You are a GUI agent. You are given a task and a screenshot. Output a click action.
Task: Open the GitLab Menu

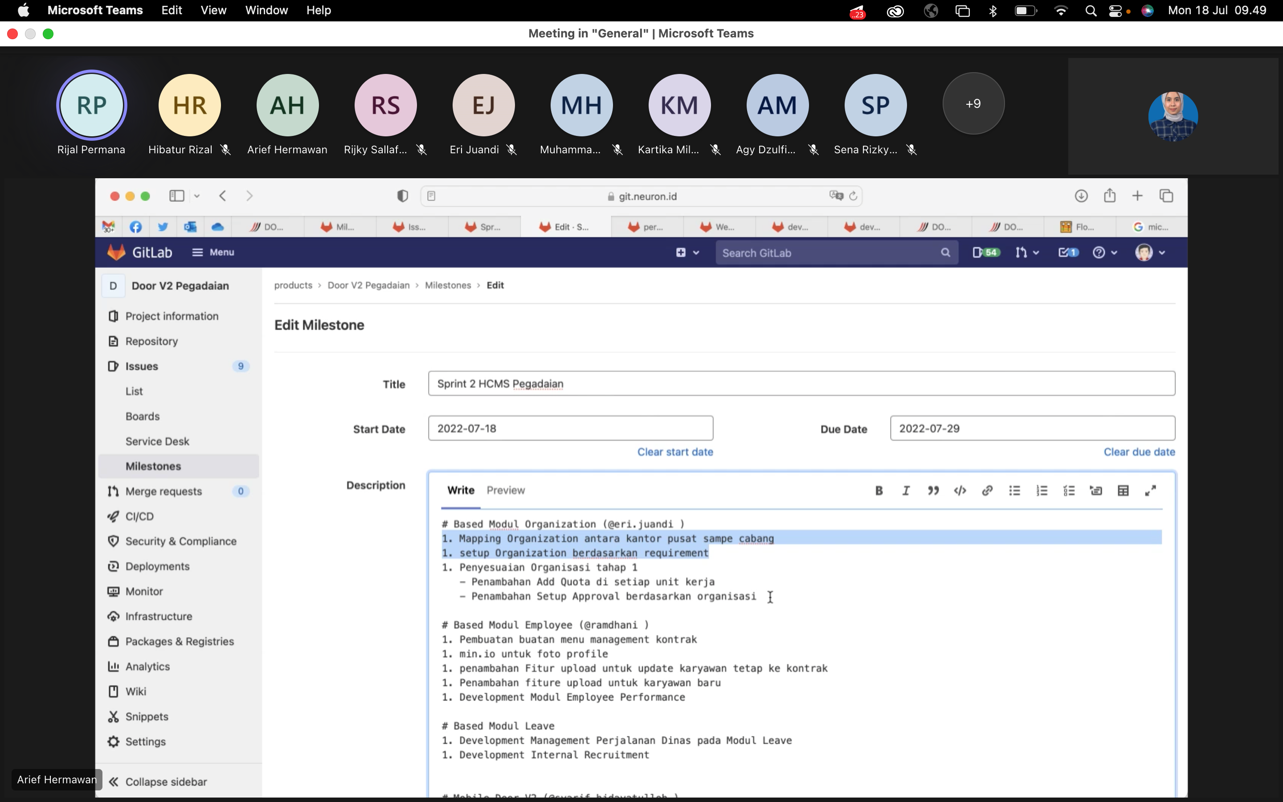click(x=213, y=253)
